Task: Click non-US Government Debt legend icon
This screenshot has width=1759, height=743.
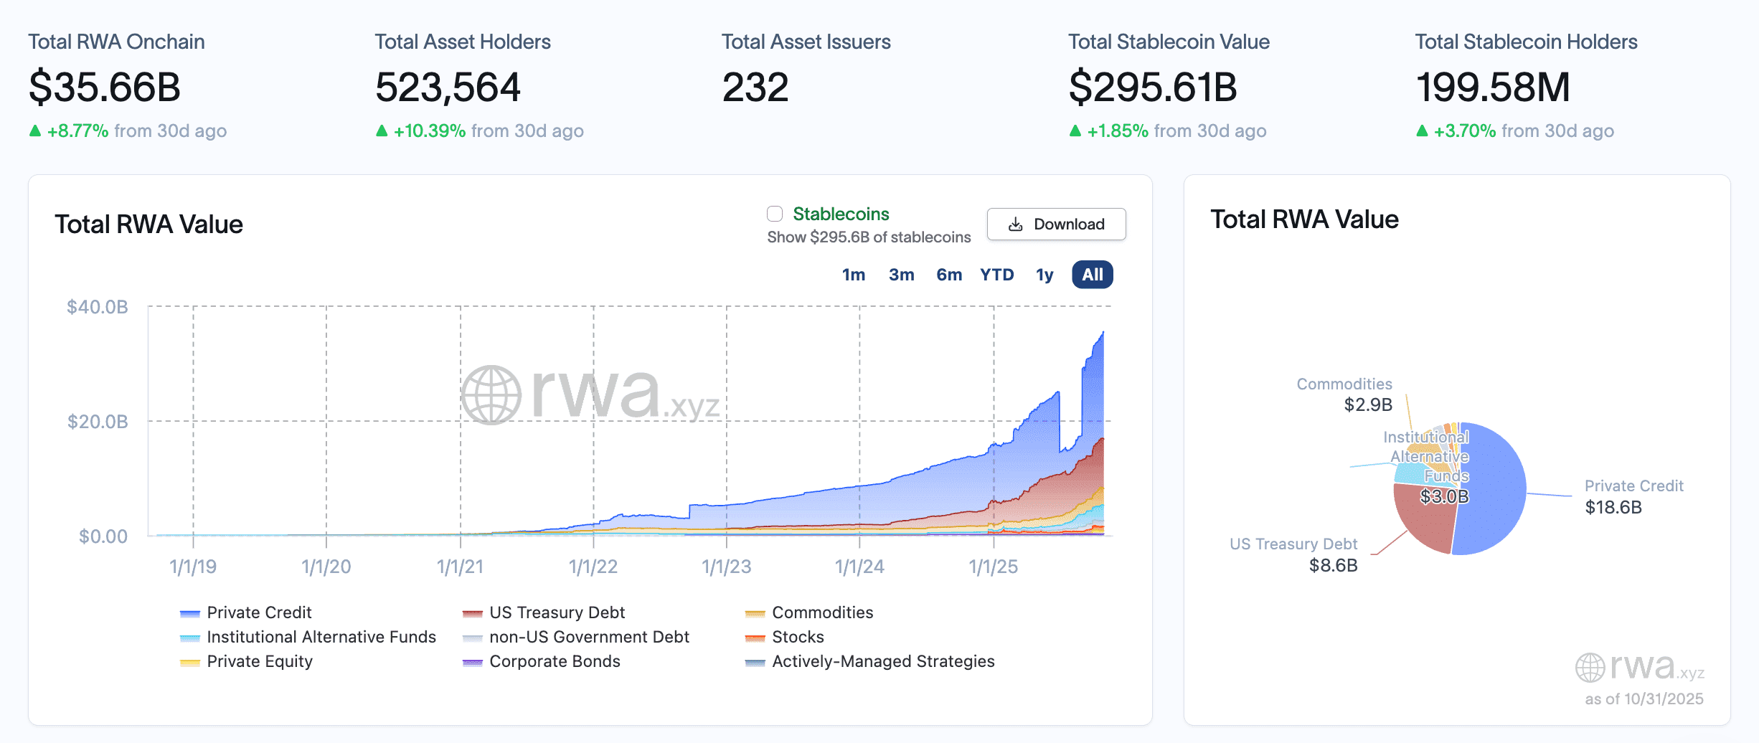Action: pos(473,638)
